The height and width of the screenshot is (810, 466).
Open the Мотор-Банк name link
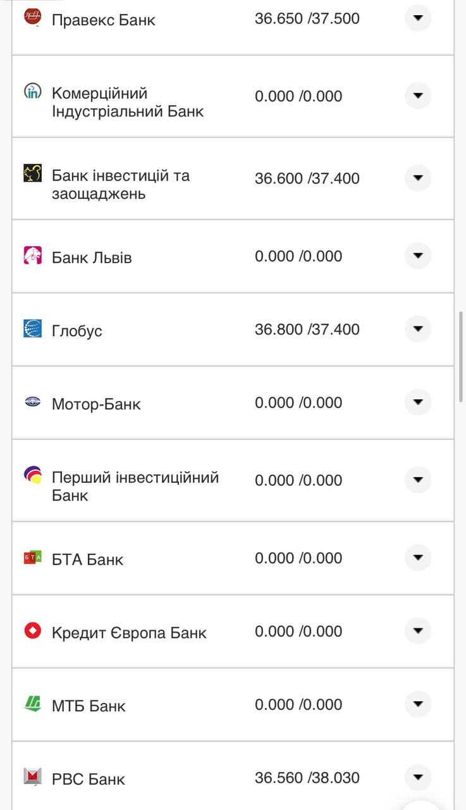click(96, 404)
